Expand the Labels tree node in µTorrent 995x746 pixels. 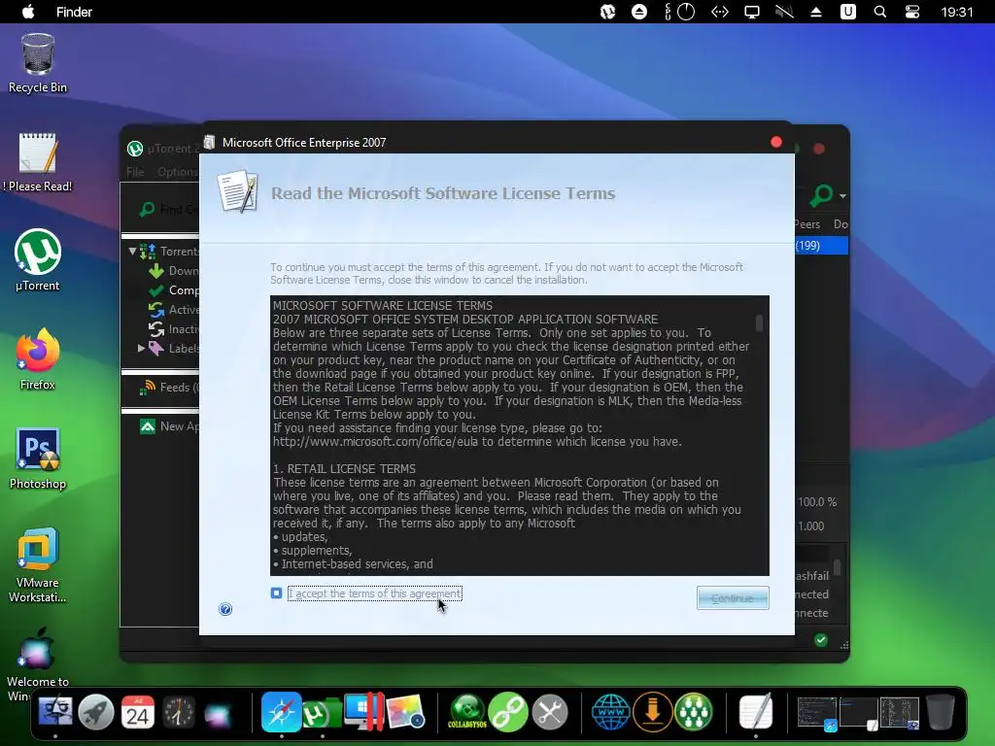tap(141, 349)
